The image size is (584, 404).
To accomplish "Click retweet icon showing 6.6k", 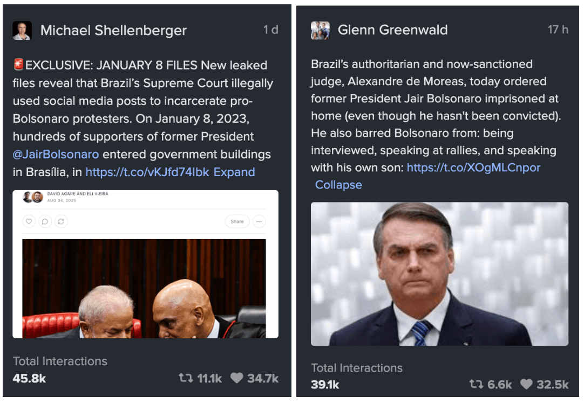I will click(477, 384).
